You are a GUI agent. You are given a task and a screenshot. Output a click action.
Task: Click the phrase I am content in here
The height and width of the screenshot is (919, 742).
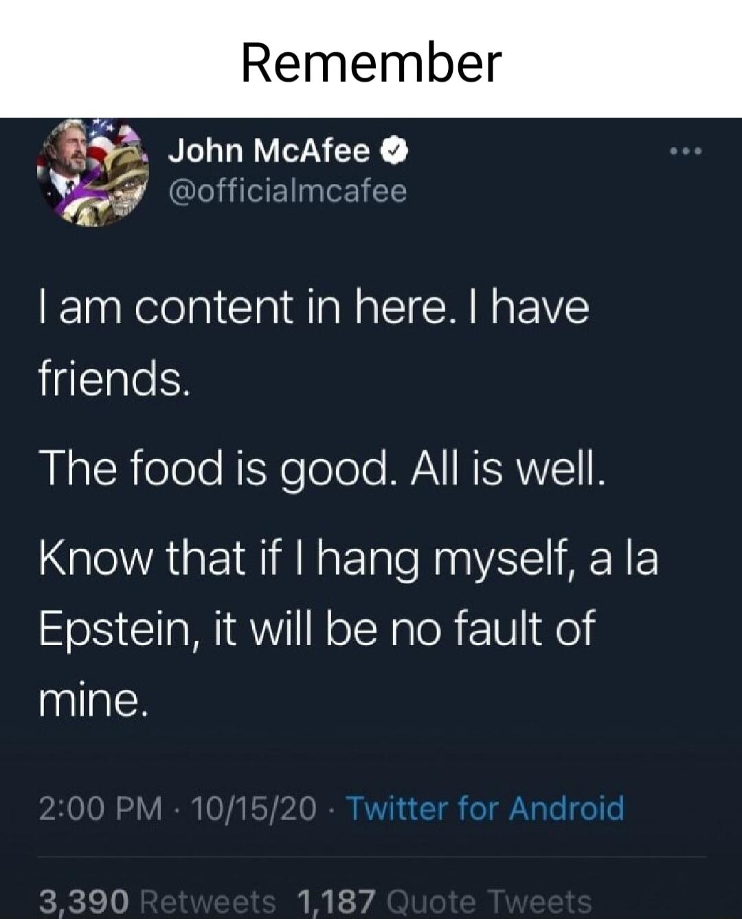206,309
